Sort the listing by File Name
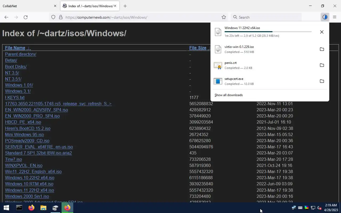 pyautogui.click(x=15, y=48)
